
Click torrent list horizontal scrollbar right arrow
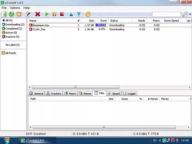point(189,87)
